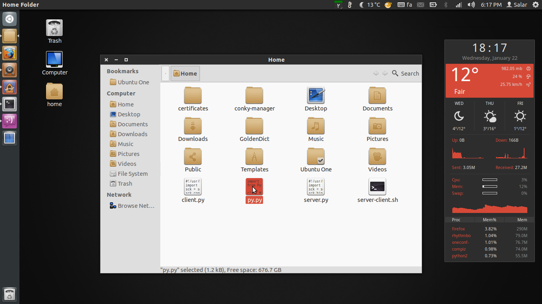Click the Search button in toolbar

[x=406, y=73]
